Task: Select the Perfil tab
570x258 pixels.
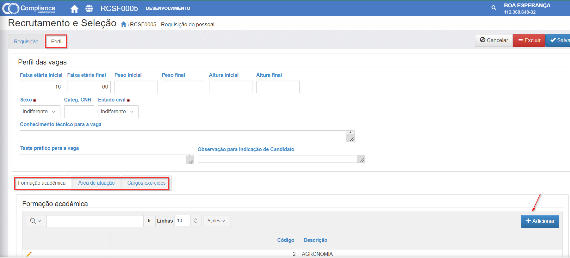Action: pos(57,41)
